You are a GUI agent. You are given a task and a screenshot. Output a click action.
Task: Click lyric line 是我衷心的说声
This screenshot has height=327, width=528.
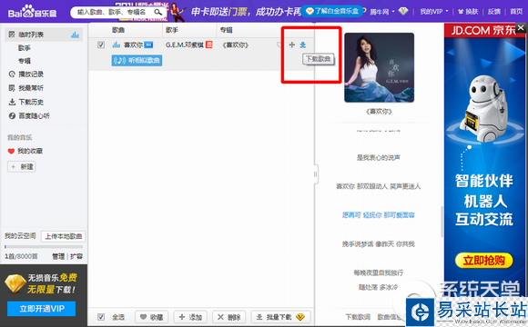[379, 158]
